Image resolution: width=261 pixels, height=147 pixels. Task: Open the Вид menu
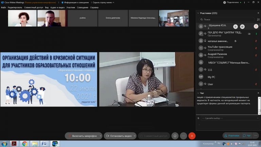[47, 7]
